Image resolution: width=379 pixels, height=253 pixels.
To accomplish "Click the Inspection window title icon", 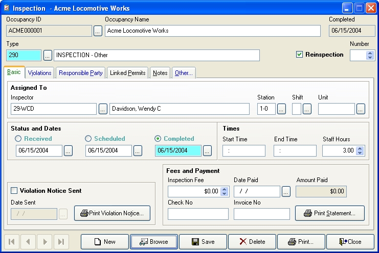I will [x=7, y=8].
